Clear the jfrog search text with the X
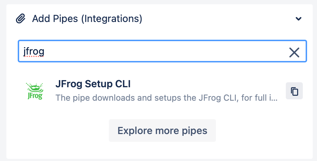This screenshot has width=317, height=161. 294,52
